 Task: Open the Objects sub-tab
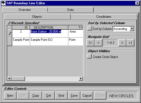click(37, 17)
